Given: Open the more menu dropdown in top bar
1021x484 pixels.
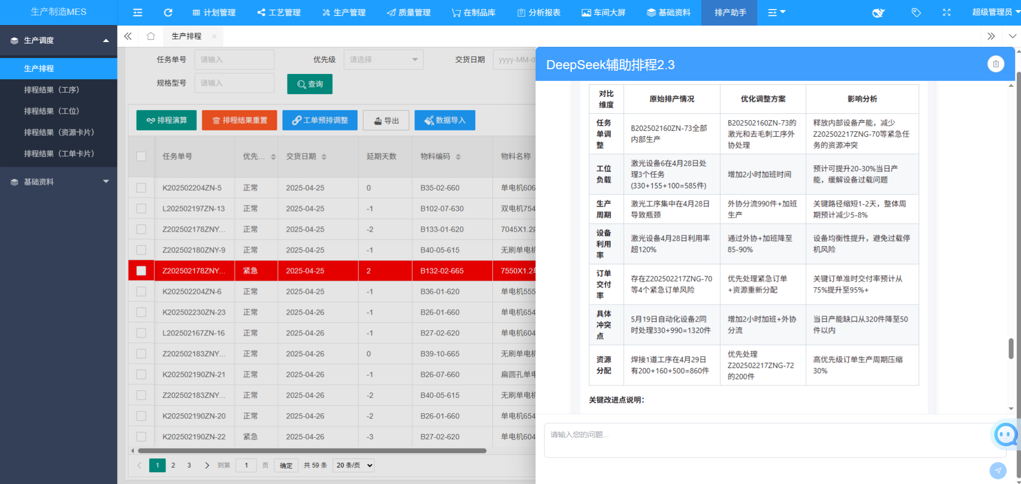Looking at the screenshot, I should [776, 12].
